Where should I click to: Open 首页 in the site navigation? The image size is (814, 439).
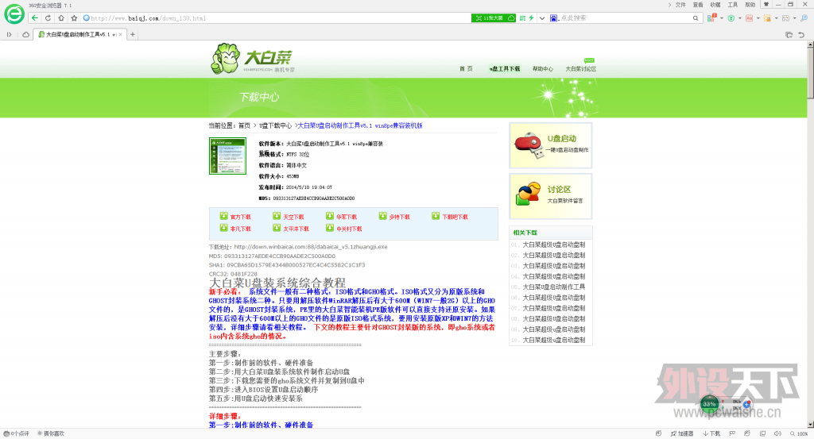pos(466,68)
